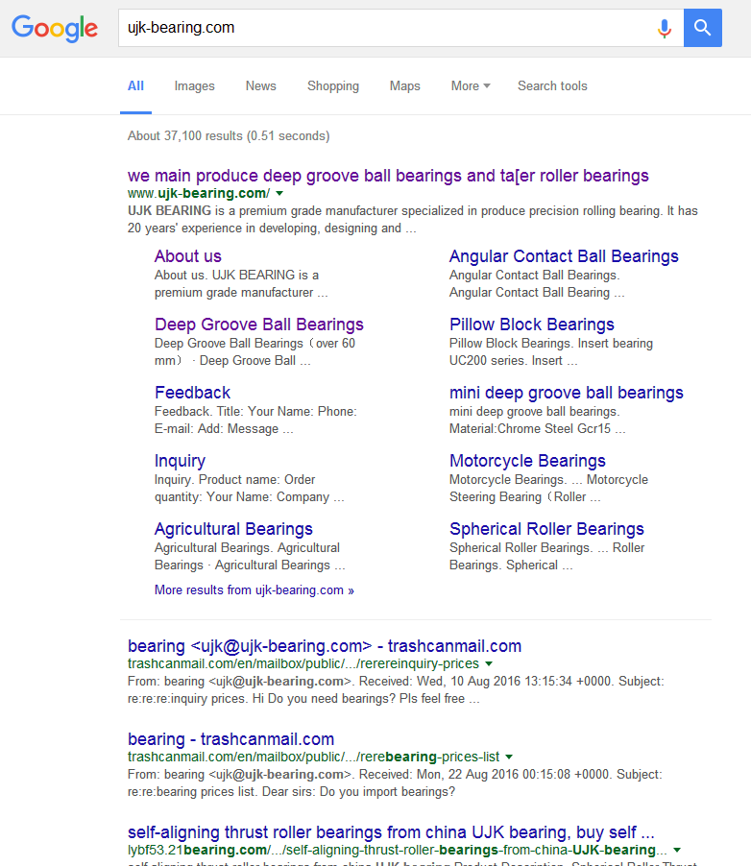Open the Shopping results tab
This screenshot has width=751, height=866.
pos(332,85)
